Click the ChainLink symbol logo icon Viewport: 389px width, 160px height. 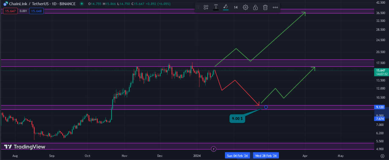[x=5, y=4]
